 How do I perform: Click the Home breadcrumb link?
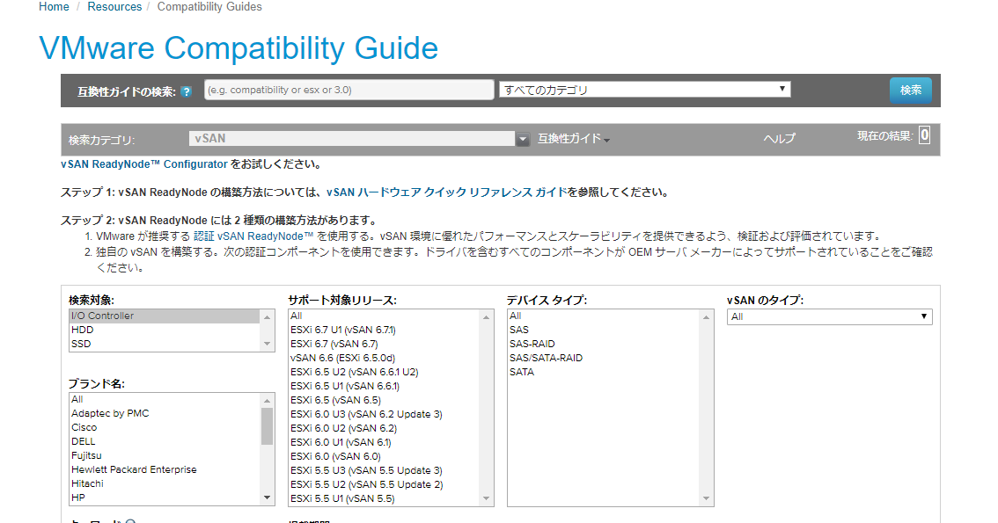point(53,6)
